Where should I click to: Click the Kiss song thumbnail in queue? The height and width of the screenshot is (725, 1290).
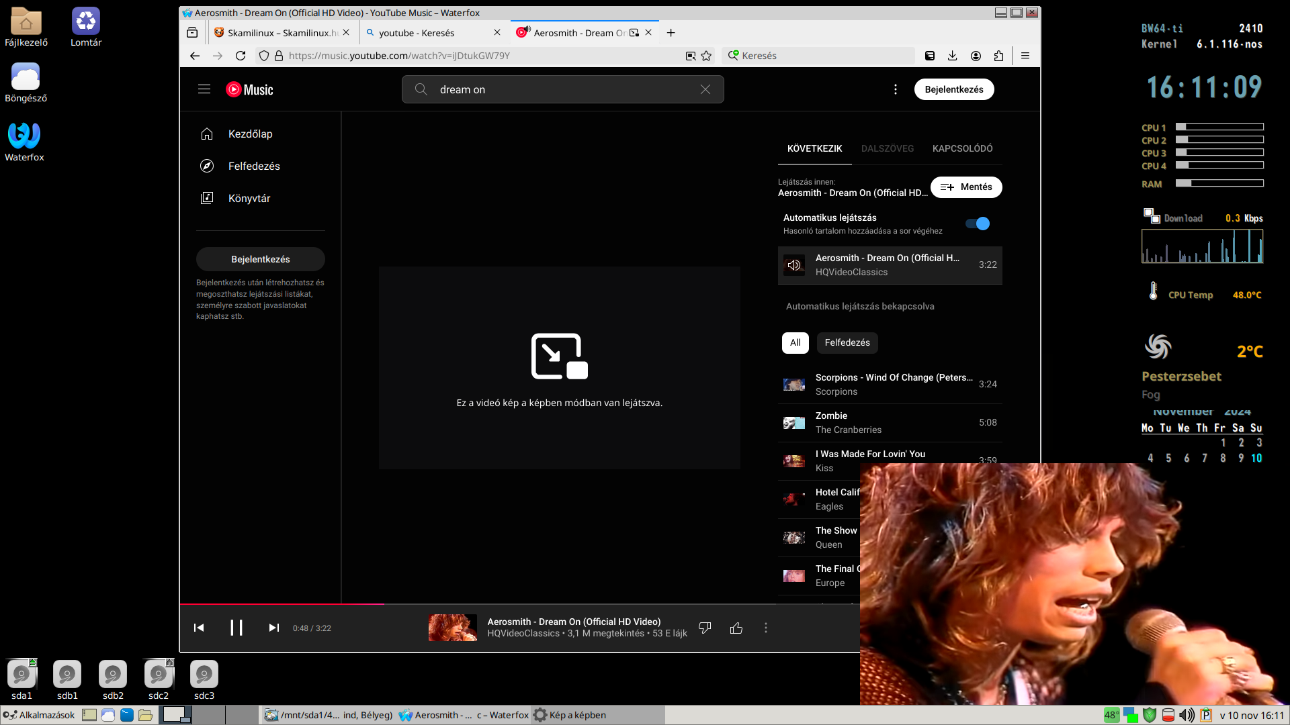point(794,461)
